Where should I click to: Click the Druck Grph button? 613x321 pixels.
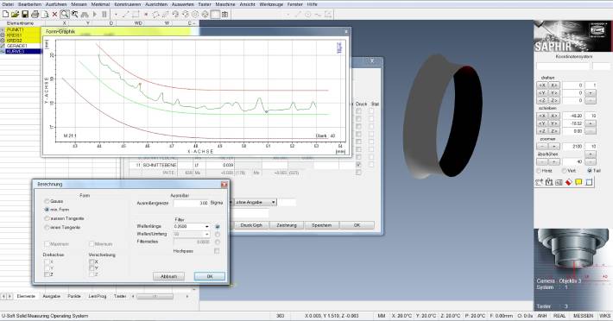click(251, 225)
